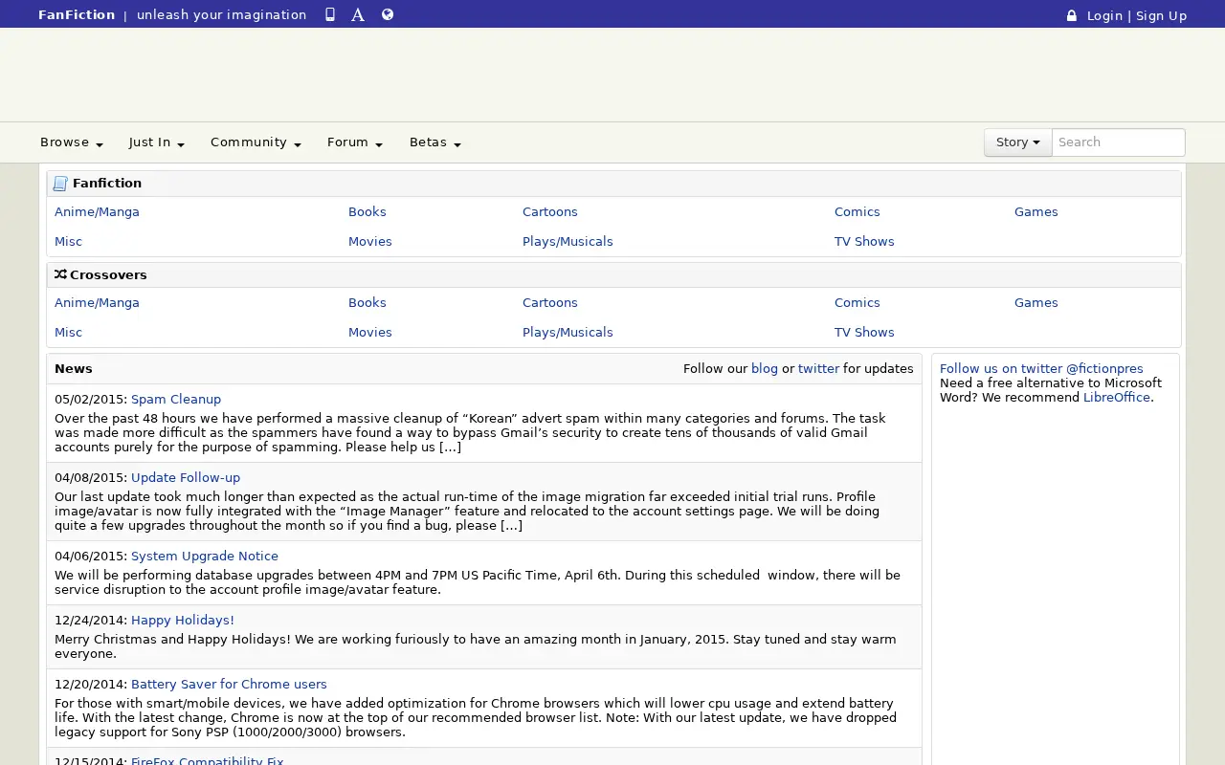Open Anime/Manga under Fanfiction
Image resolution: width=1225 pixels, height=765 pixels.
pyautogui.click(x=97, y=212)
